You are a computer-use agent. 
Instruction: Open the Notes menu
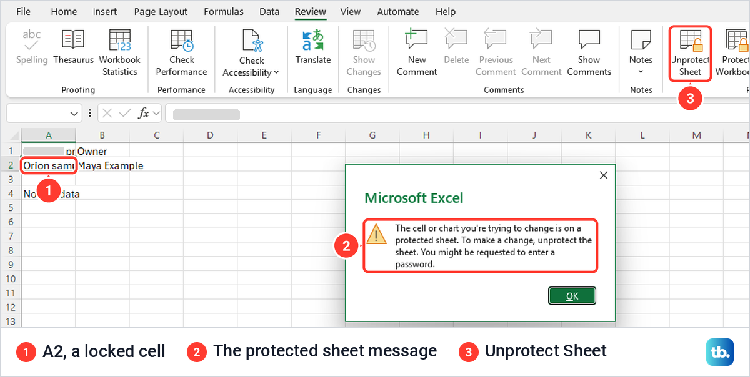tap(641, 52)
